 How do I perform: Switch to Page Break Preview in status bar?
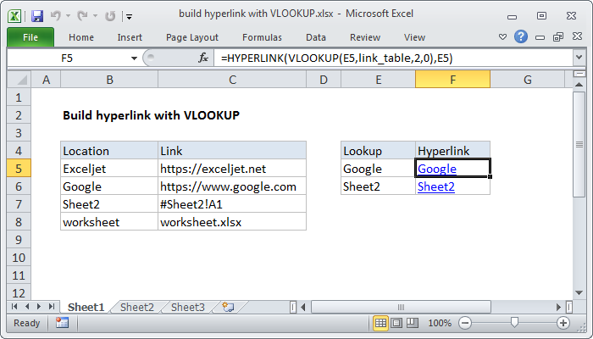[x=413, y=323]
